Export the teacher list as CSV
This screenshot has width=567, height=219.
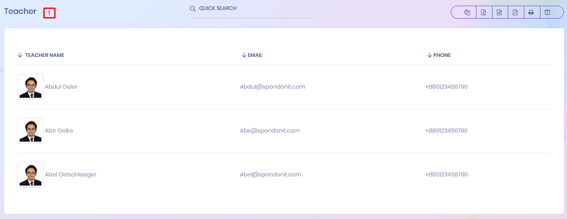click(499, 13)
